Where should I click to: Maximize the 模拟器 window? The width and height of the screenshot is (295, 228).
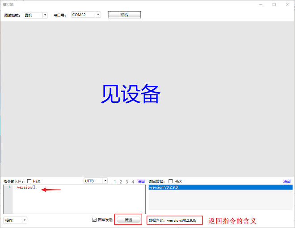pyautogui.click(x=274, y=4)
